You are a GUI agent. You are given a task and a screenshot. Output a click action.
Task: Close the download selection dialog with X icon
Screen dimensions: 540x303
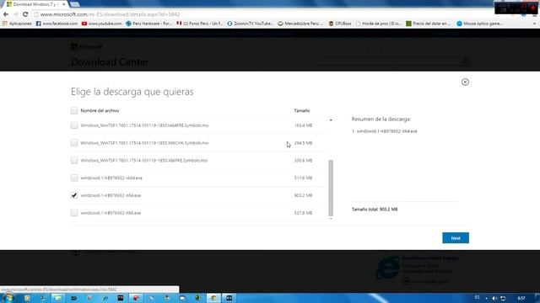(465, 82)
